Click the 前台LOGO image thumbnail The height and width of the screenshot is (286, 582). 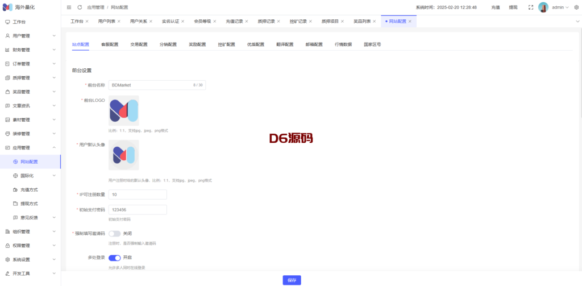click(123, 111)
